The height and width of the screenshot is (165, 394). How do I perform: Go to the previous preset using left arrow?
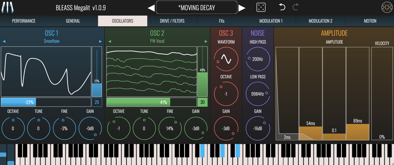(151, 8)
